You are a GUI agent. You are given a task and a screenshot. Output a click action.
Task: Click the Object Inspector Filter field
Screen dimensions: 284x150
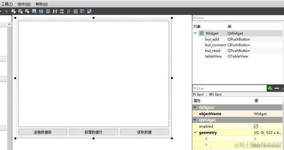[x=238, y=18]
